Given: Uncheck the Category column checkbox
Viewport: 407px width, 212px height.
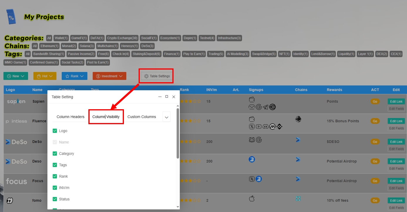Looking at the screenshot, I should [55, 154].
